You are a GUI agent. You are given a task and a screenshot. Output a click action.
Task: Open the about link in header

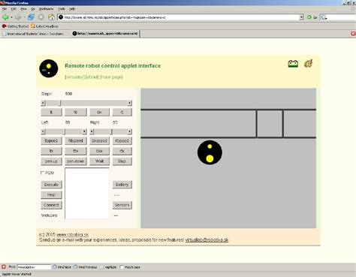(x=92, y=77)
